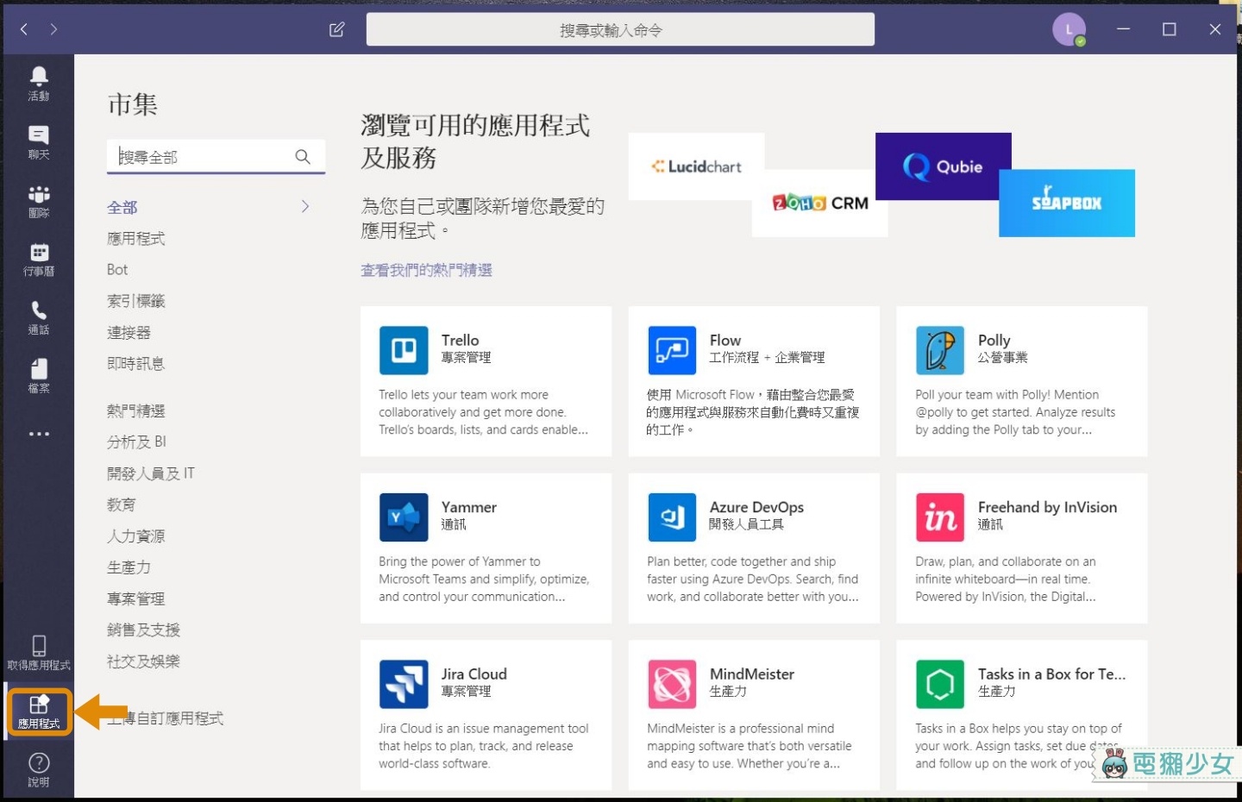Open the Qubie featured banner
Screen dimensions: 1242x802
943,166
